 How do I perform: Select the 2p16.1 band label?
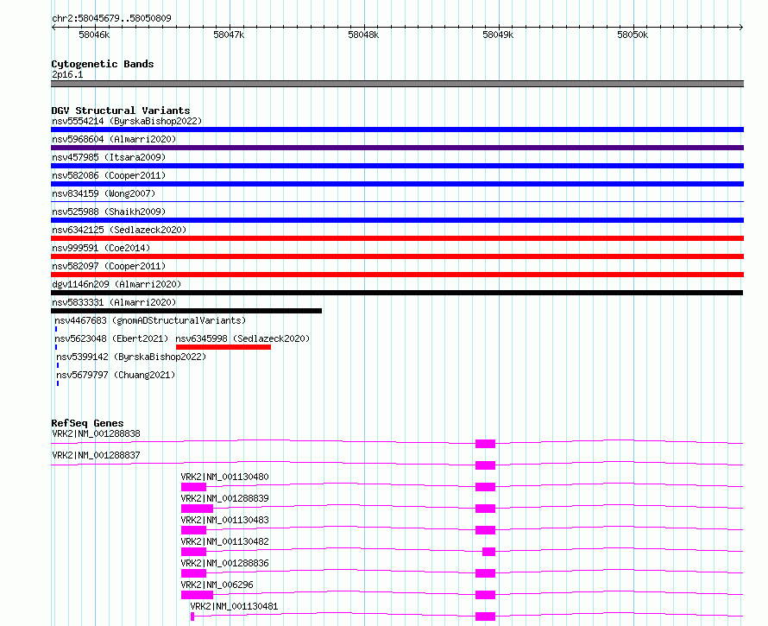tap(67, 74)
